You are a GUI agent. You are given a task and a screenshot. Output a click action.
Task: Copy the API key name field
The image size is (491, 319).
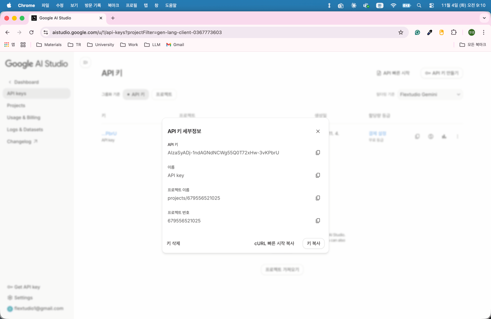pos(318,175)
